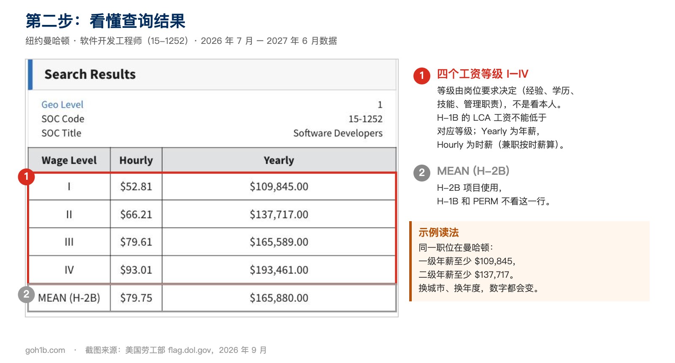Click the Search Results heading
Viewport: 675px width, 363px height.
click(x=90, y=74)
